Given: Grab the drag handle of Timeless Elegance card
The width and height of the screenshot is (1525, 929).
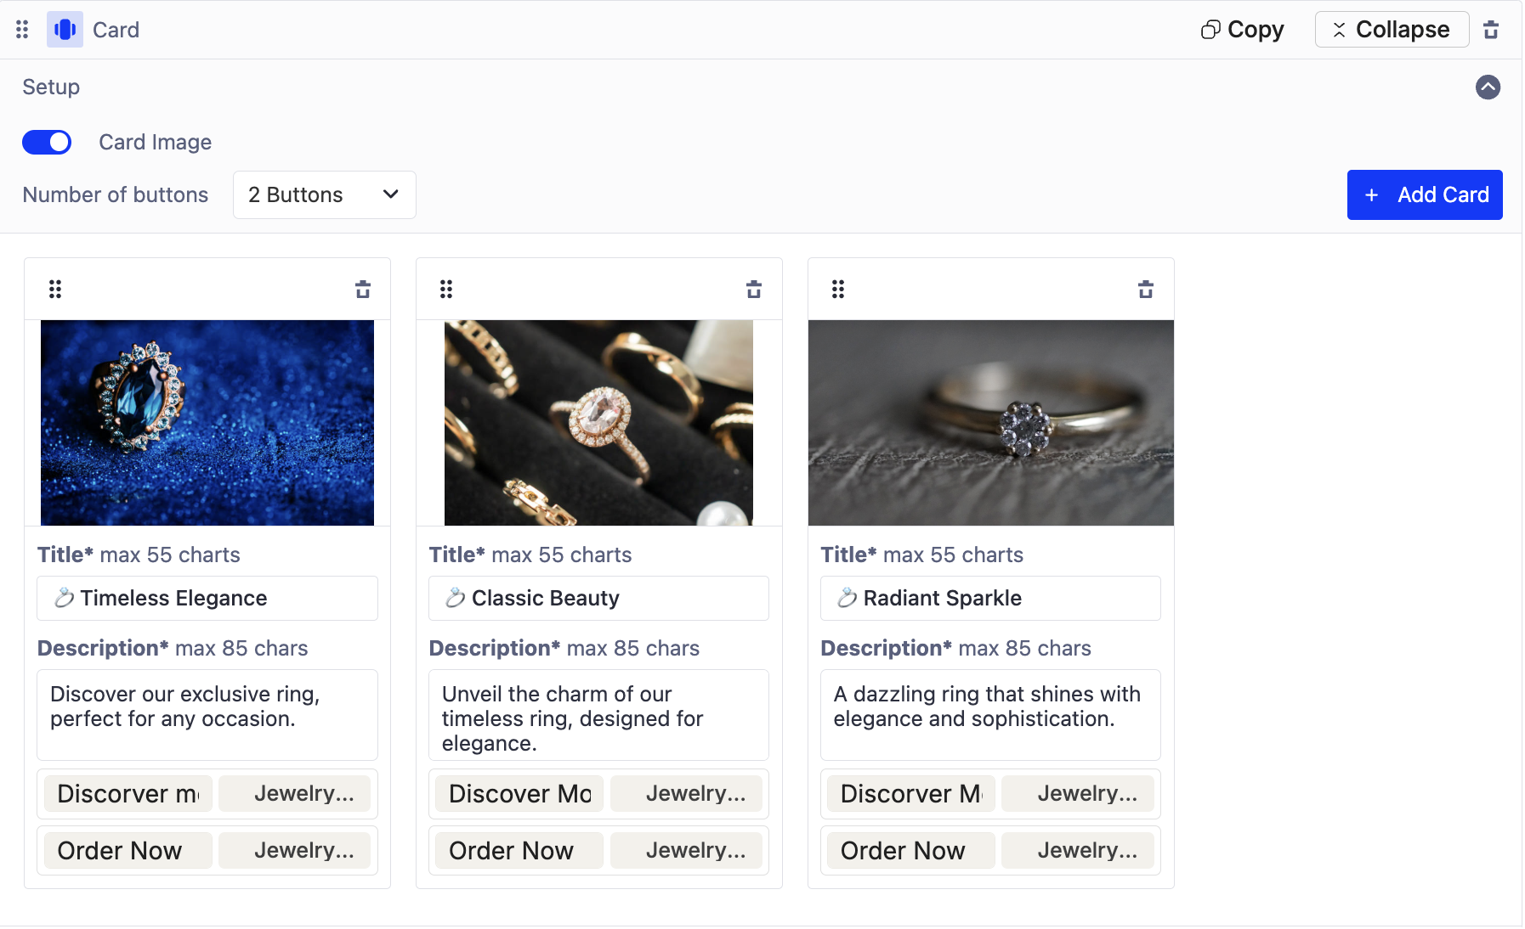Looking at the screenshot, I should 55,290.
